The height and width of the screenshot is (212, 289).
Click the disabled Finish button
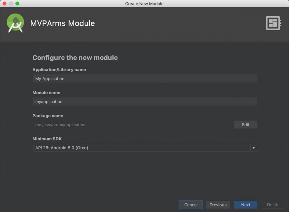(x=273, y=205)
